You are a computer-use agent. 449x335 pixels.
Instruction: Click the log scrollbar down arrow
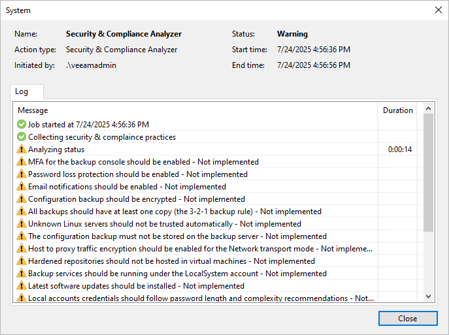[x=428, y=296]
